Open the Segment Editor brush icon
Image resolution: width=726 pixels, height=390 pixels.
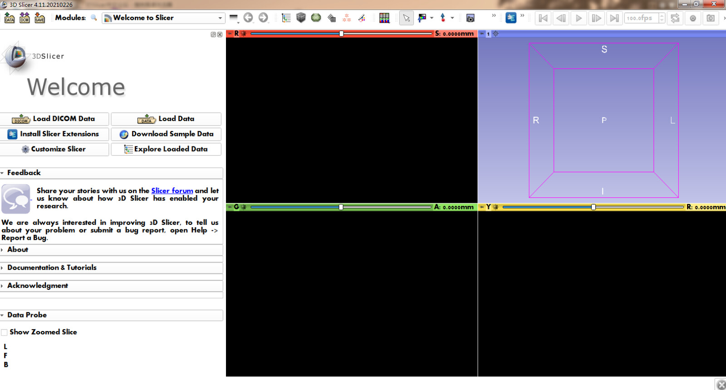click(x=362, y=18)
